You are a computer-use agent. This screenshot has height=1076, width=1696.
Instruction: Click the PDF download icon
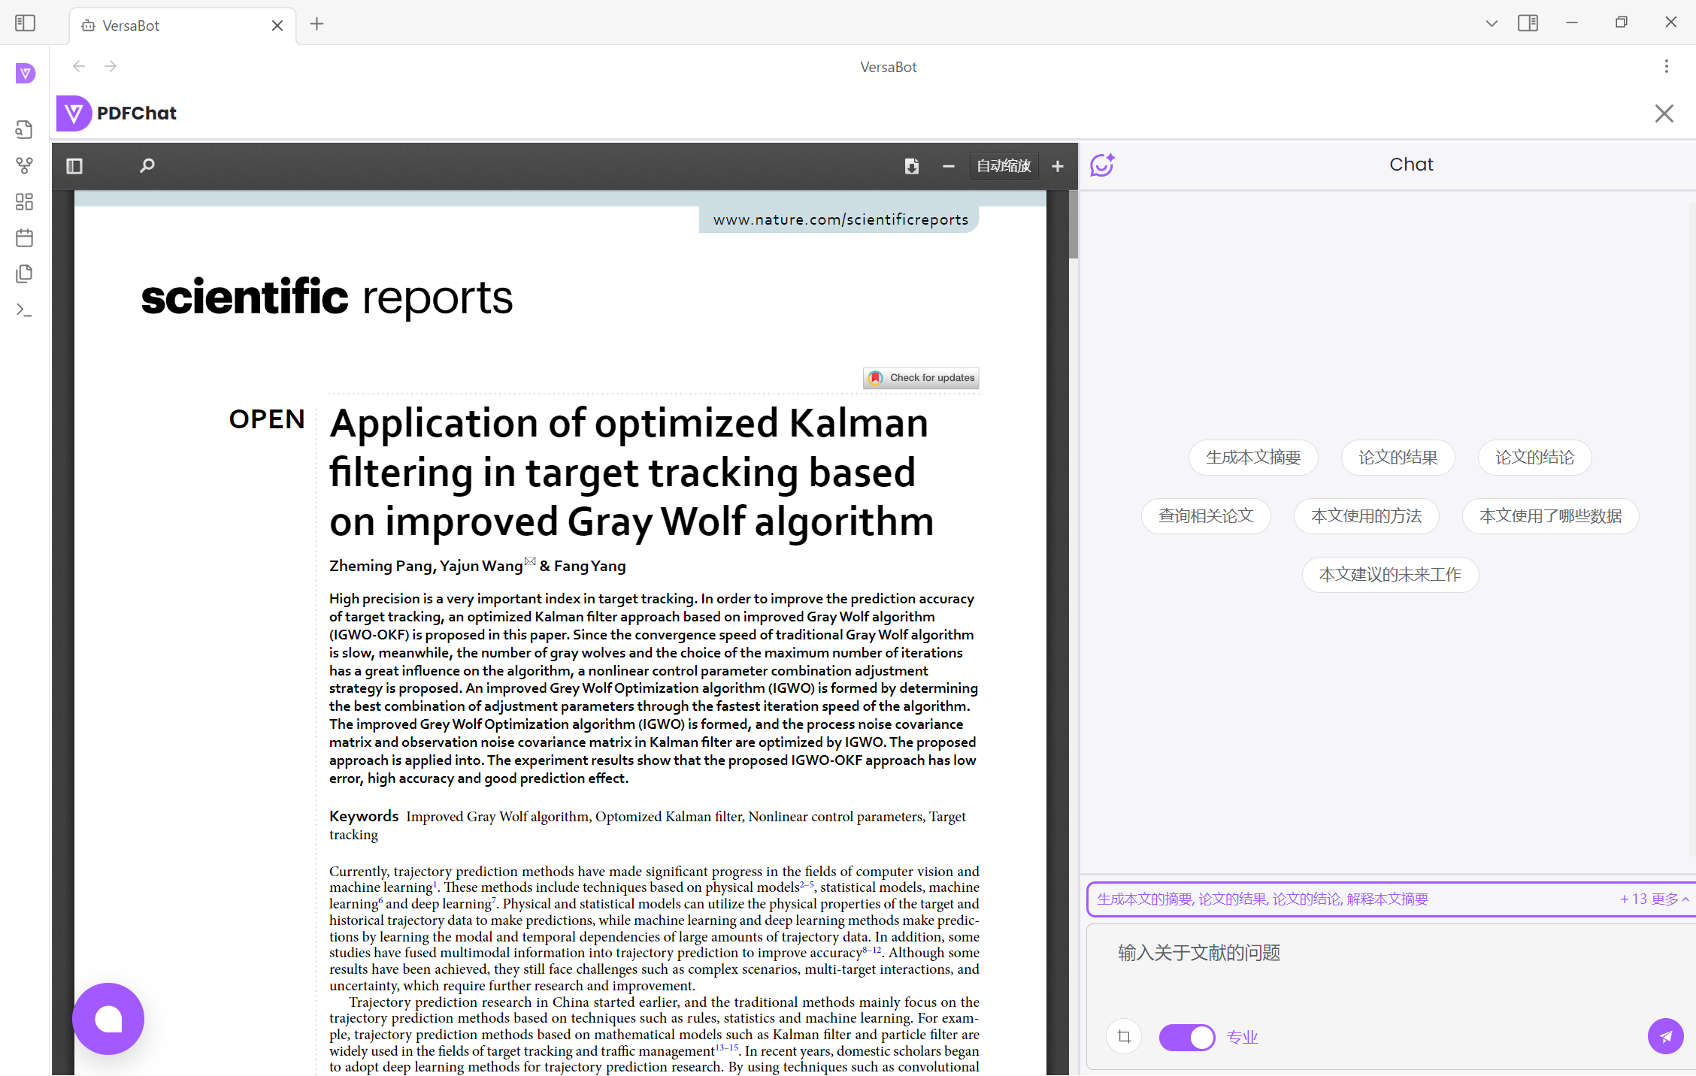coord(912,166)
